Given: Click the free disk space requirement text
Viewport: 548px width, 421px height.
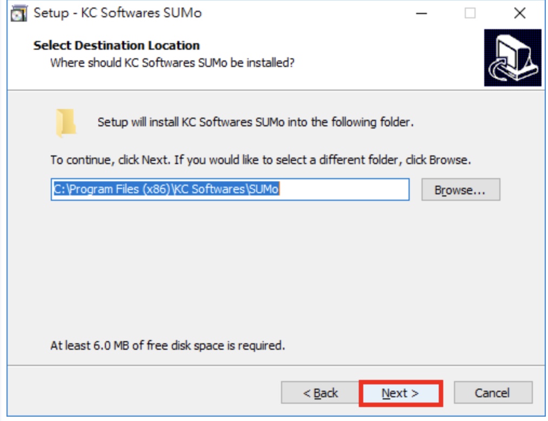Looking at the screenshot, I should 168,345.
